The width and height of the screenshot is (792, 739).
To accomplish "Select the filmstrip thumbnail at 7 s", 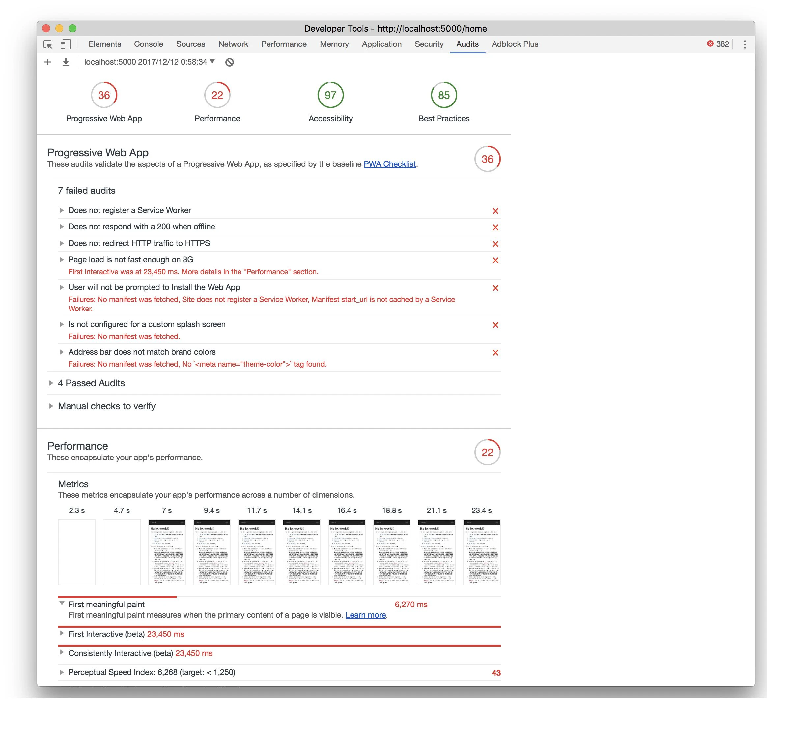I will 167,552.
